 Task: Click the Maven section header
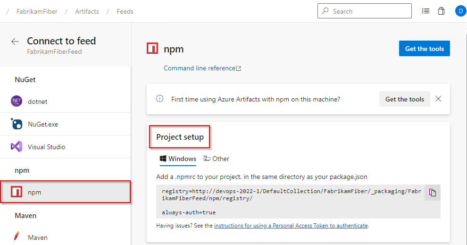(x=25, y=215)
